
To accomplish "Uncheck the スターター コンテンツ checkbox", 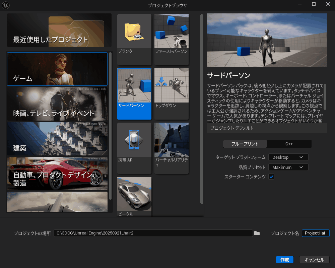I will pos(271,177).
